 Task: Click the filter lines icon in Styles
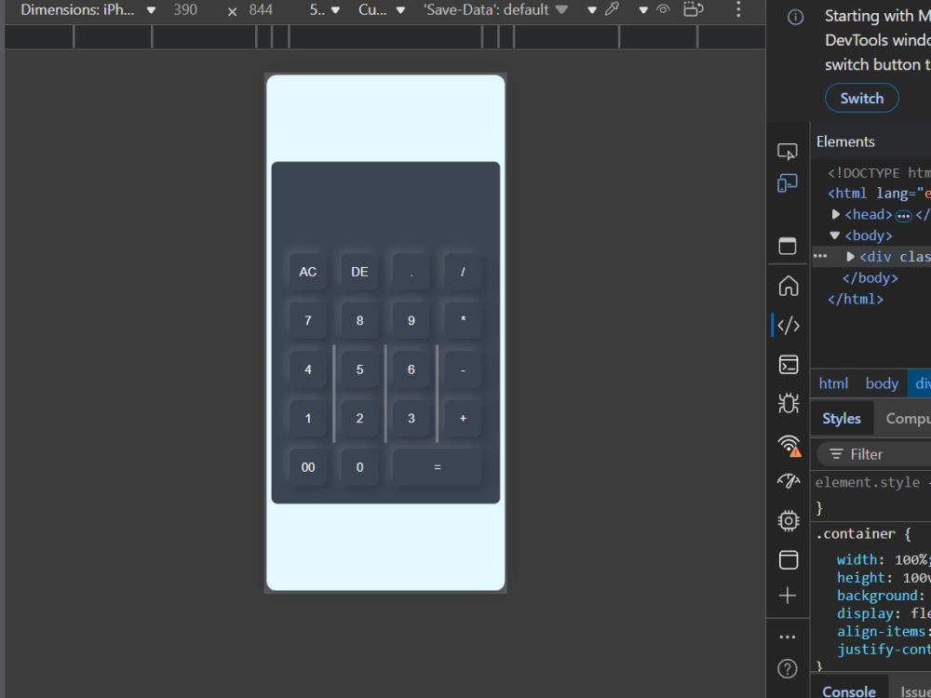[x=836, y=454]
